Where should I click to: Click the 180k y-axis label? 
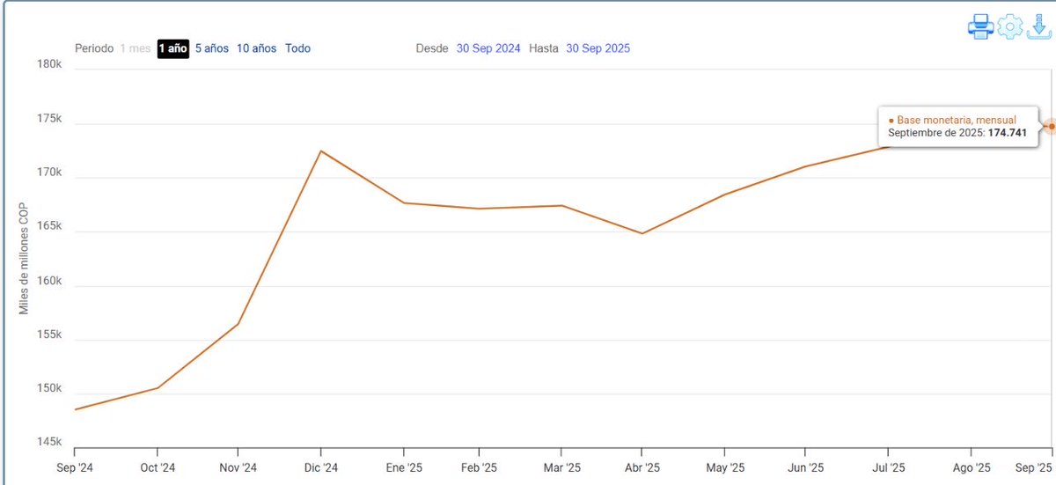(x=48, y=64)
